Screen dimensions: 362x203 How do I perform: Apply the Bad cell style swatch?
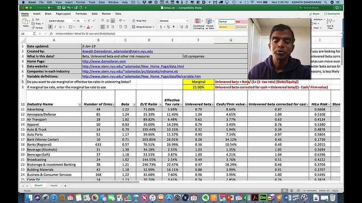click(x=241, y=22)
